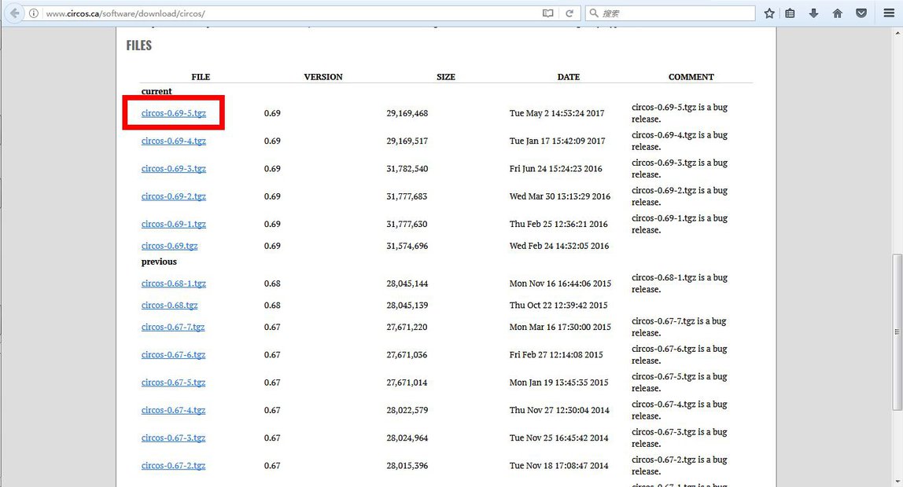Click the search magnifier icon
Screen dimensions: 903x487
(x=594, y=13)
